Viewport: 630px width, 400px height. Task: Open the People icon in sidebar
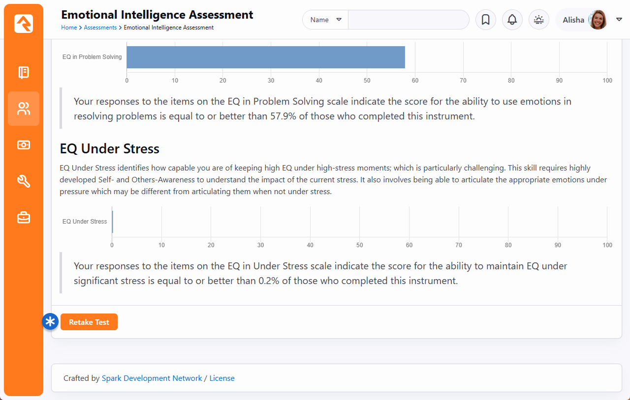[x=24, y=109]
